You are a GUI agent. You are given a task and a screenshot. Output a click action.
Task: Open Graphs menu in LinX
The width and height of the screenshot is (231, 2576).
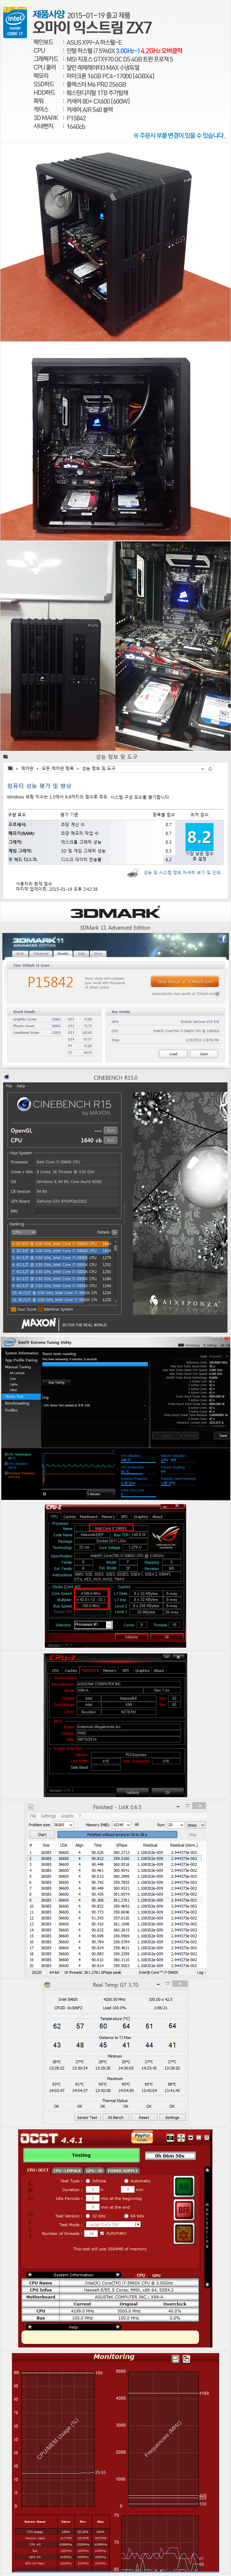point(66,1816)
